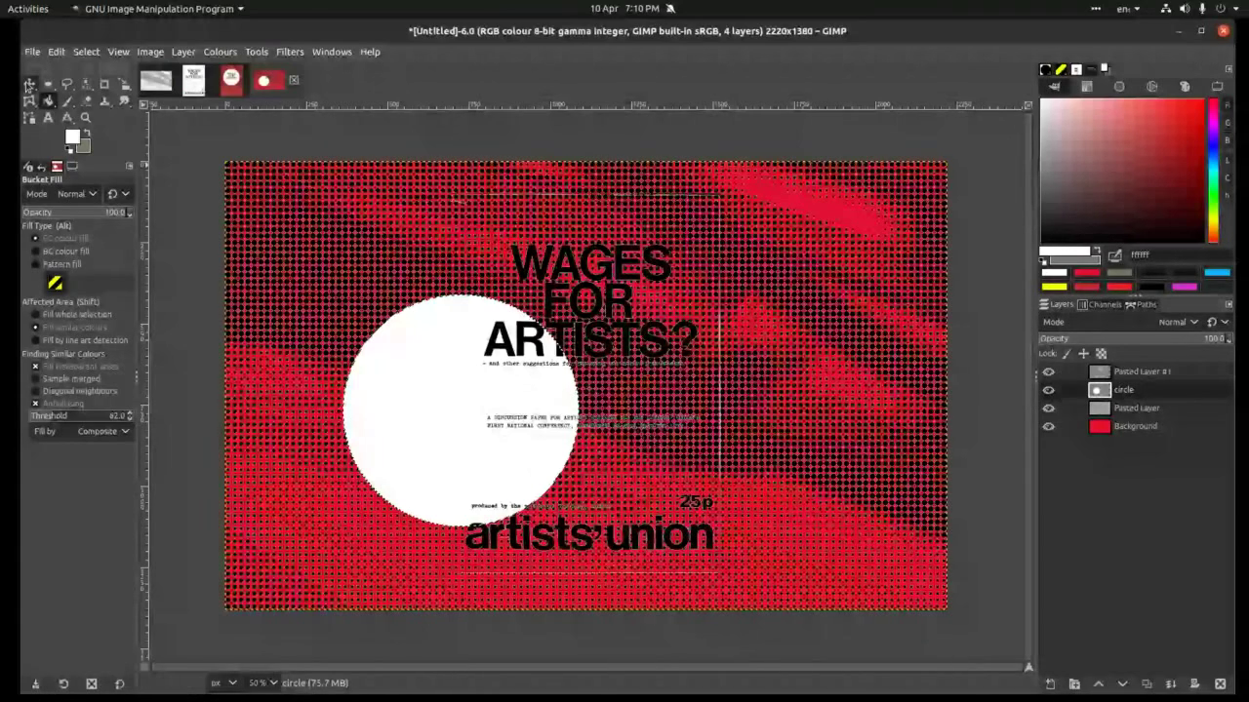Open Watercolour colour selector tab icon
Image resolution: width=1249 pixels, height=702 pixels.
point(1119,87)
